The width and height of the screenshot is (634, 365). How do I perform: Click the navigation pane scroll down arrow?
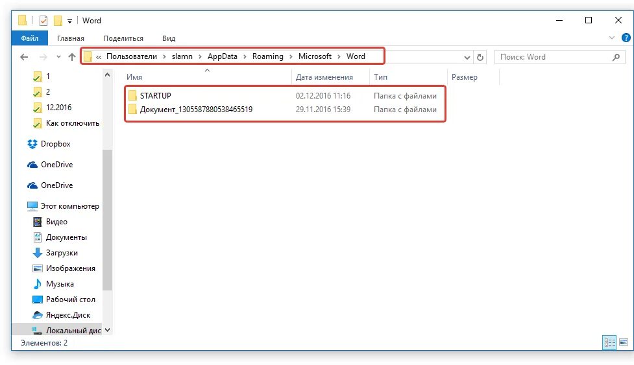click(107, 330)
